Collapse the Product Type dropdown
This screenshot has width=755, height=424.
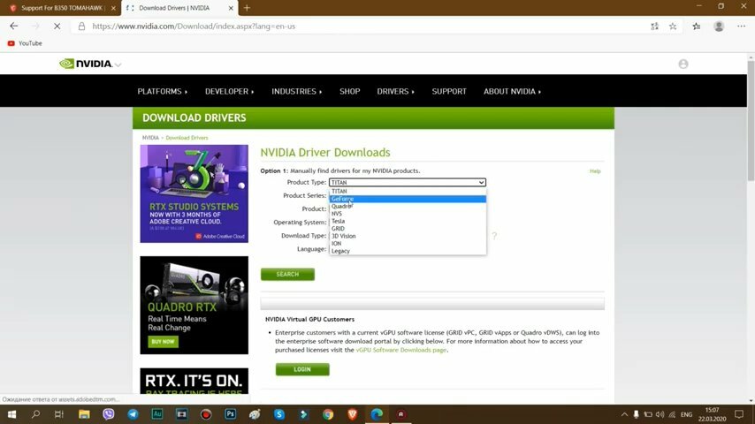pos(408,182)
